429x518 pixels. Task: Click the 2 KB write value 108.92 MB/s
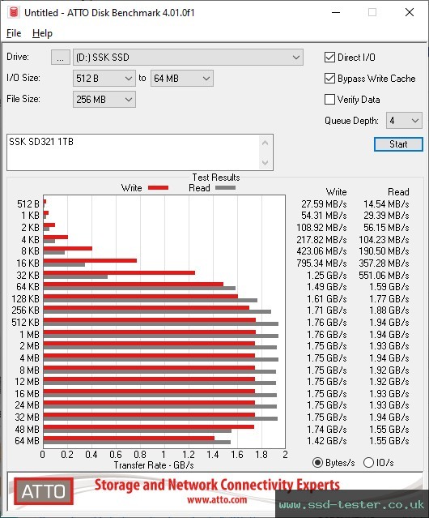point(321,228)
